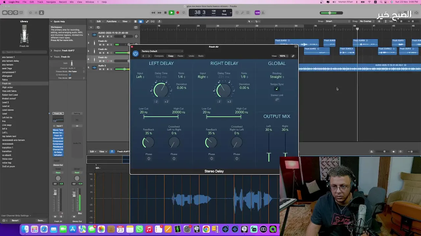The width and height of the screenshot is (421, 236).
Task: Toggle the Stereo Delay plugin power button
Action: [x=136, y=53]
